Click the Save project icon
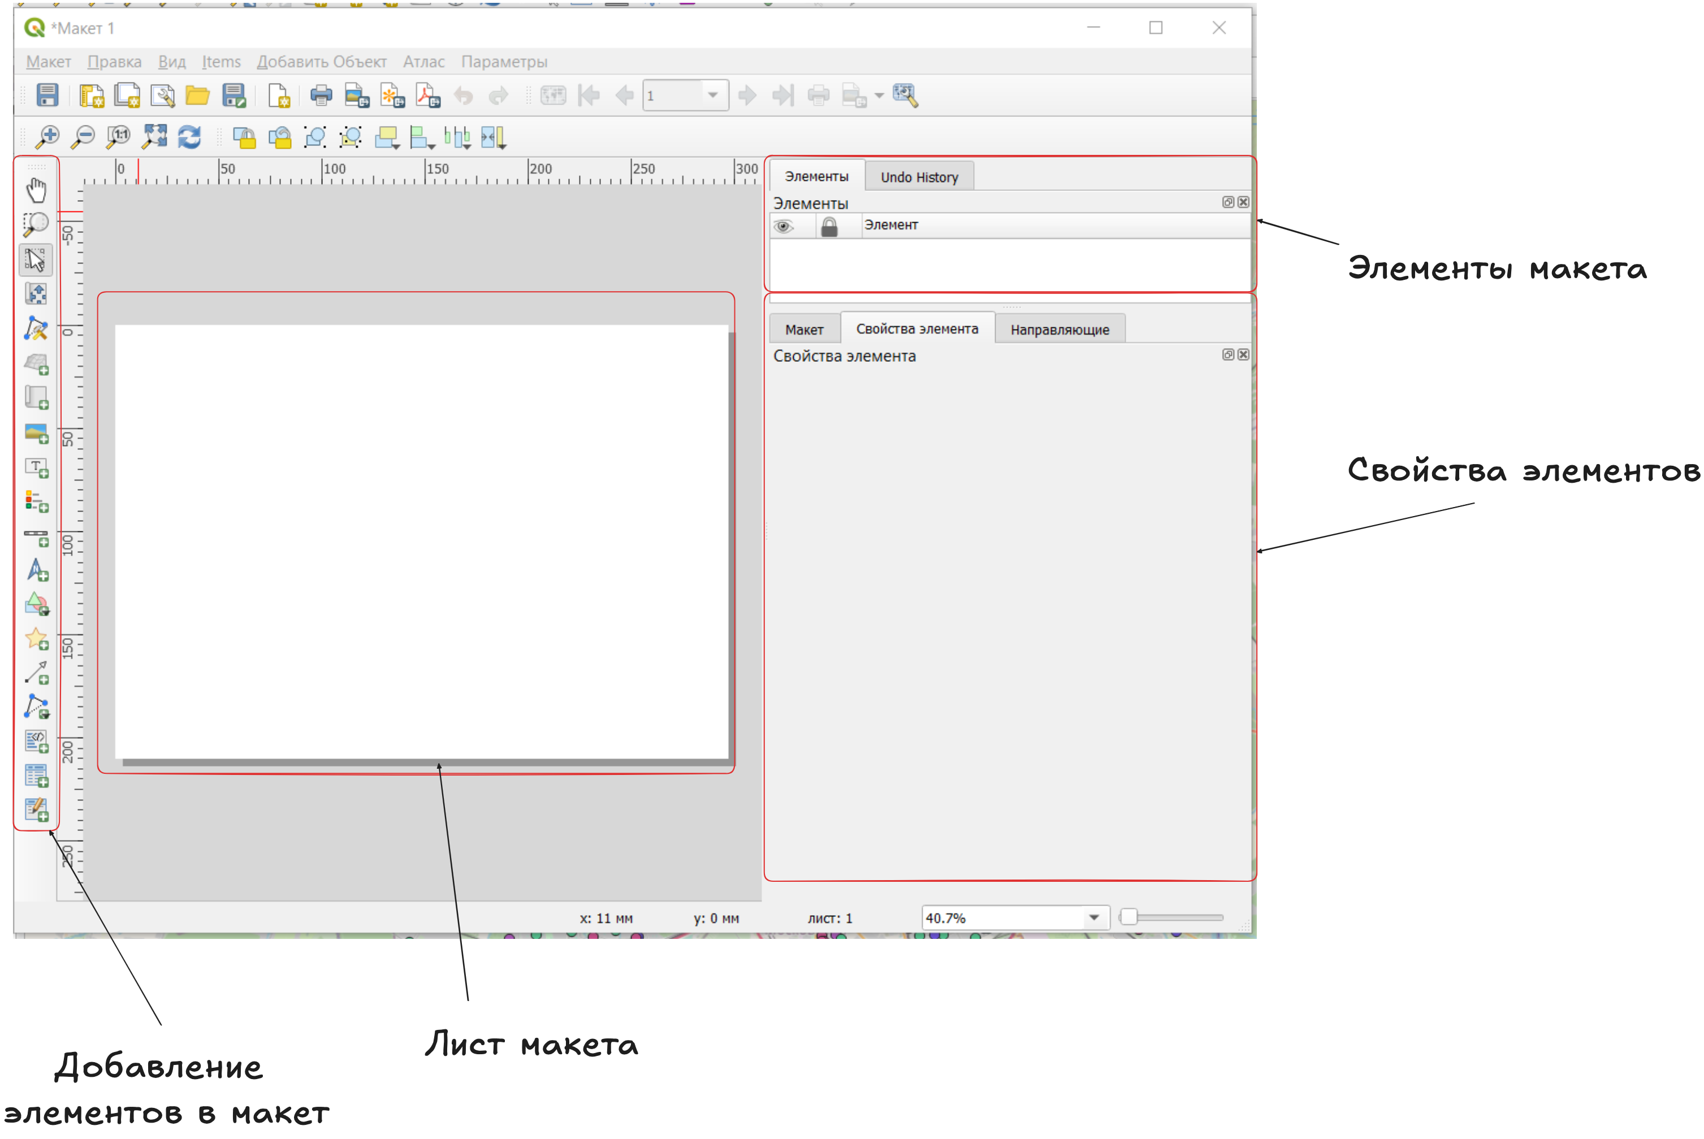The width and height of the screenshot is (1704, 1139). tap(47, 95)
